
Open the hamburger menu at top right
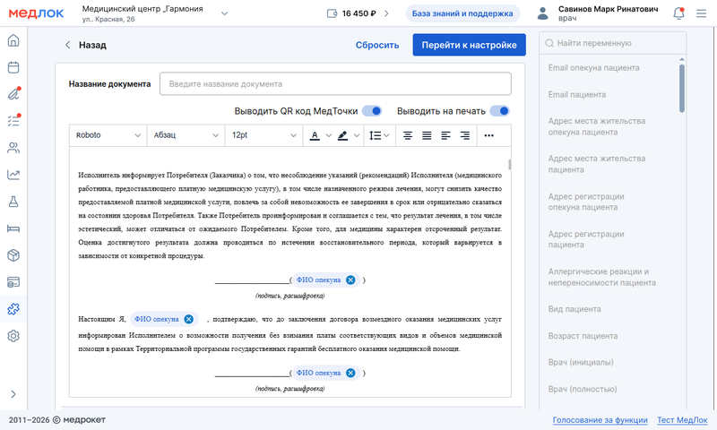click(702, 13)
